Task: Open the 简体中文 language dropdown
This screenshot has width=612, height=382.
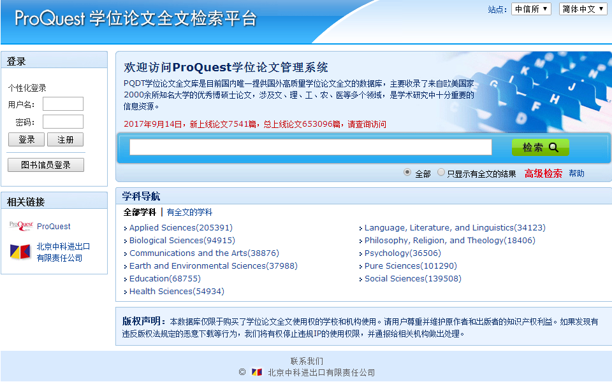Action: tap(583, 9)
